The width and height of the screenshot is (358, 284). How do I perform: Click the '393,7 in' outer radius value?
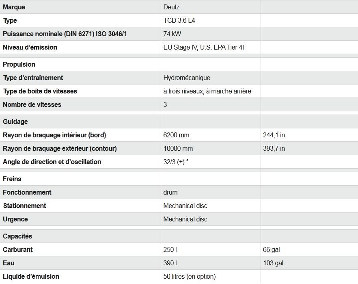274,148
